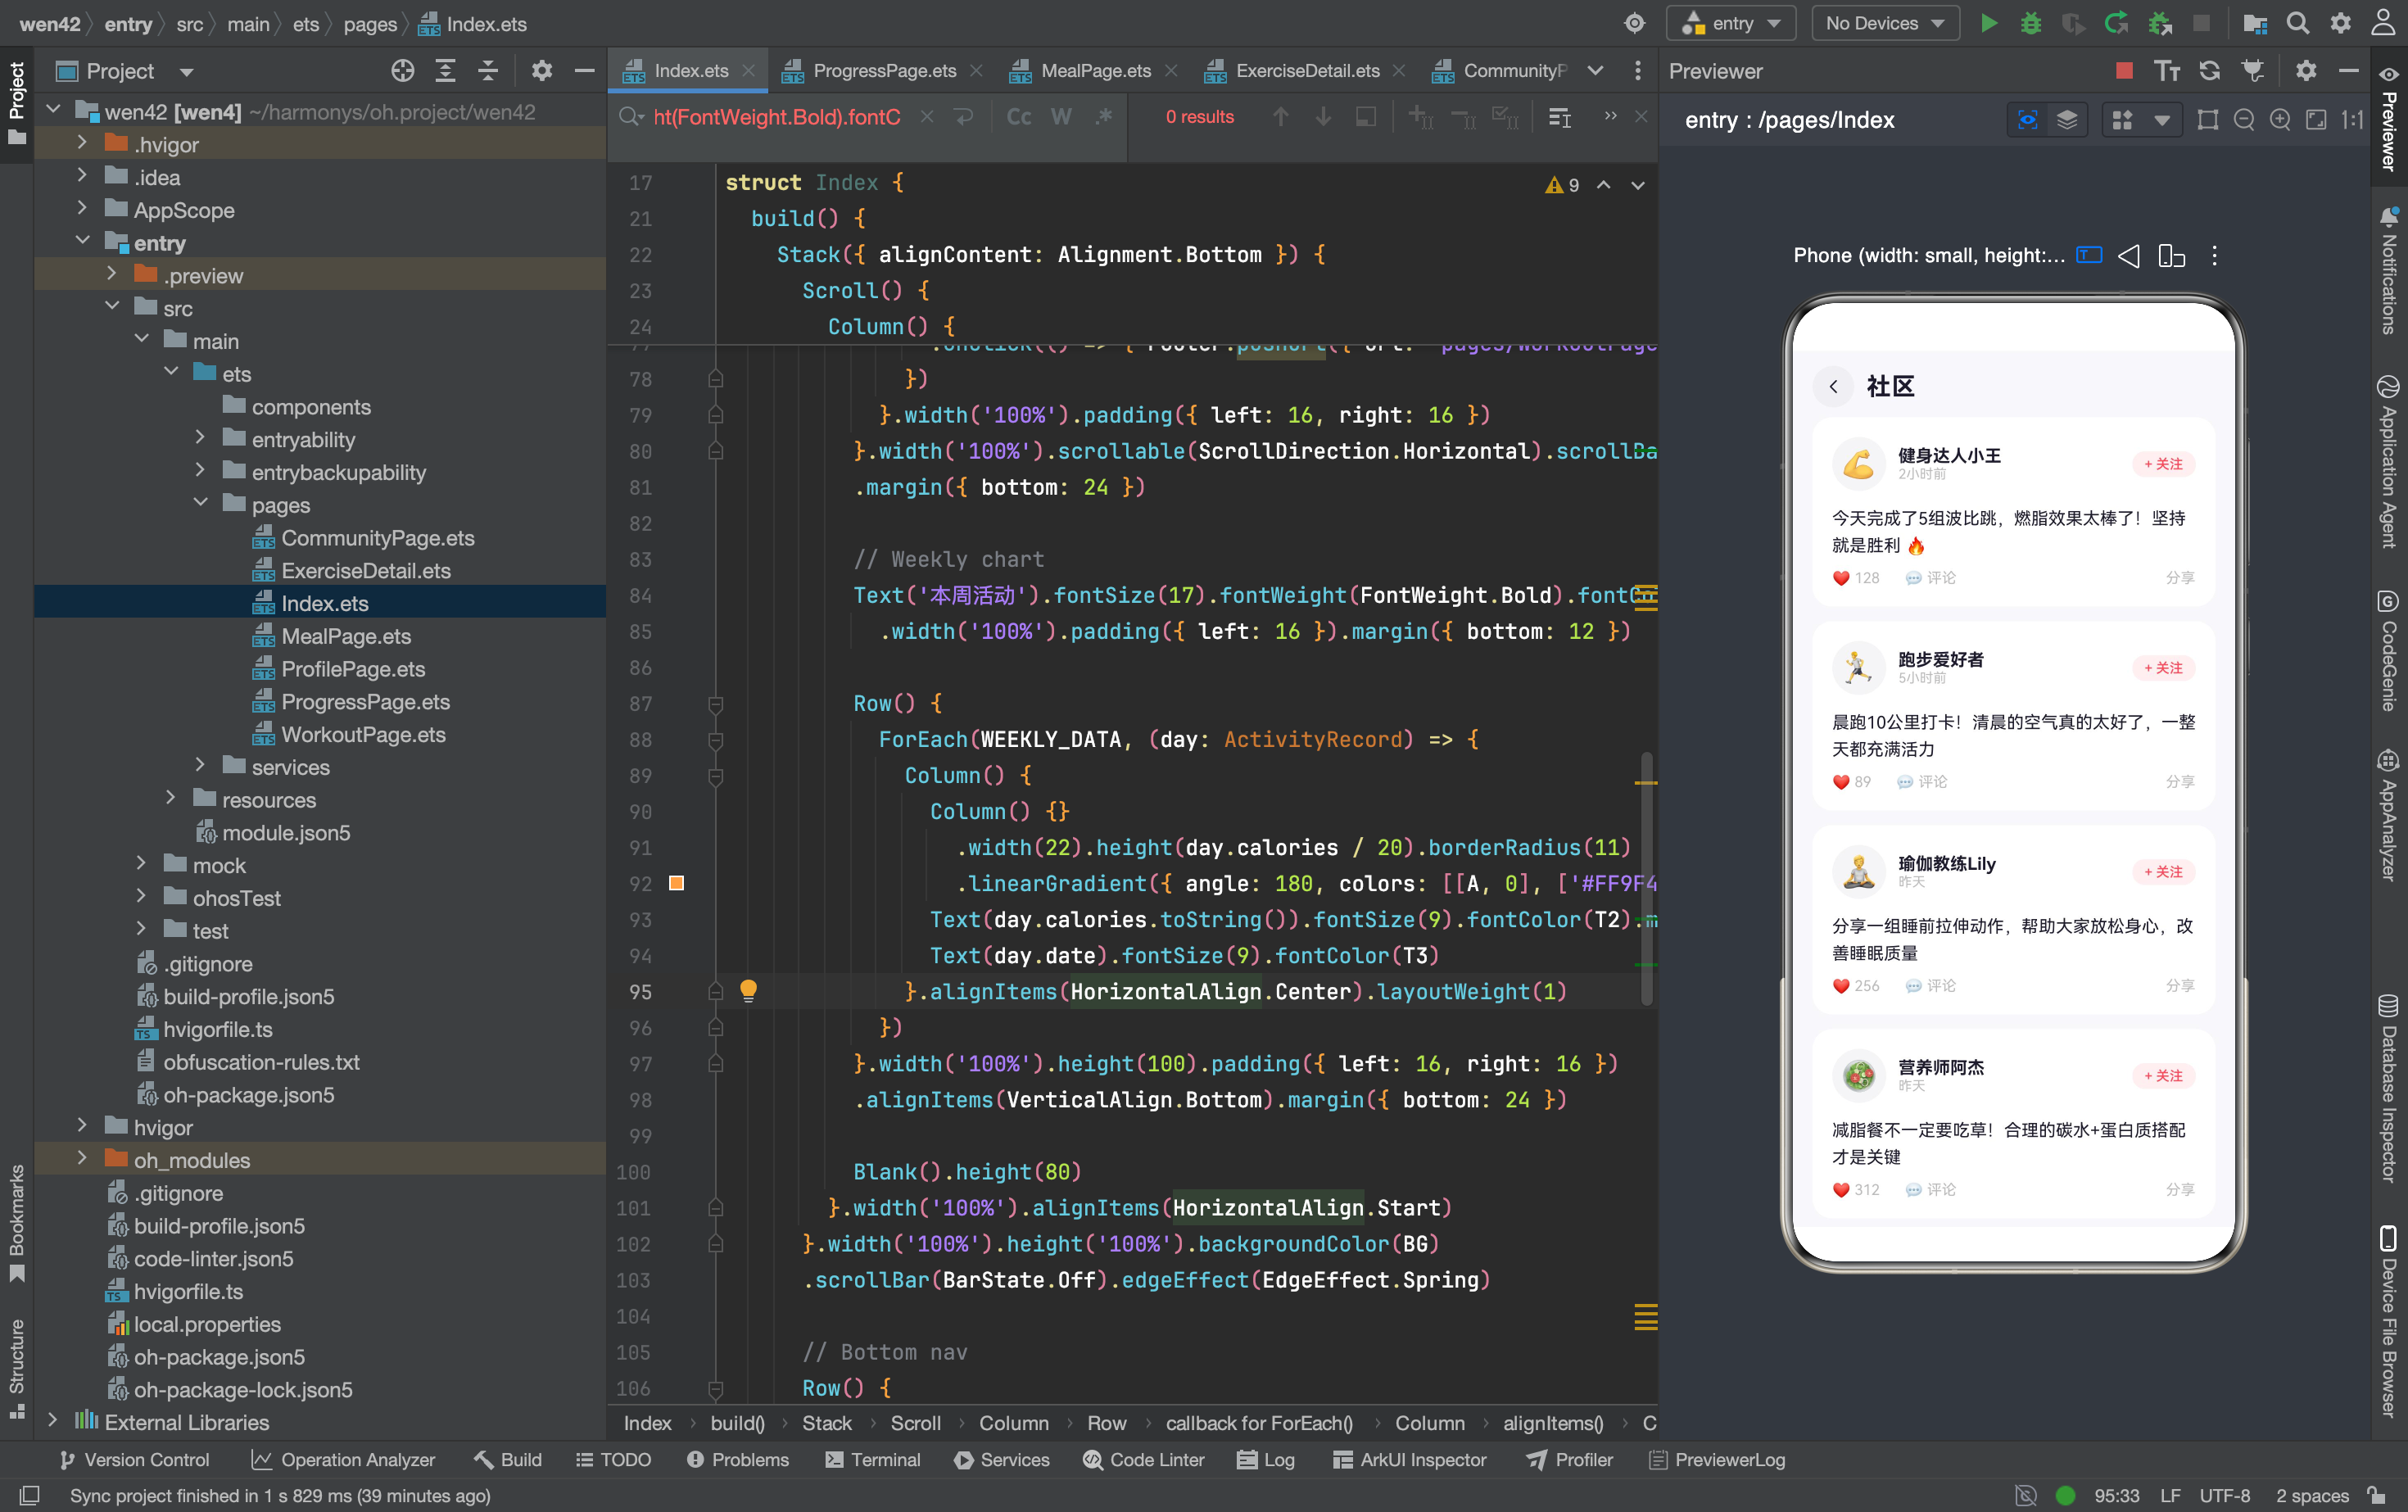Image resolution: width=2408 pixels, height=1512 pixels.
Task: Stop the previewer with red square
Action: coord(2124,70)
